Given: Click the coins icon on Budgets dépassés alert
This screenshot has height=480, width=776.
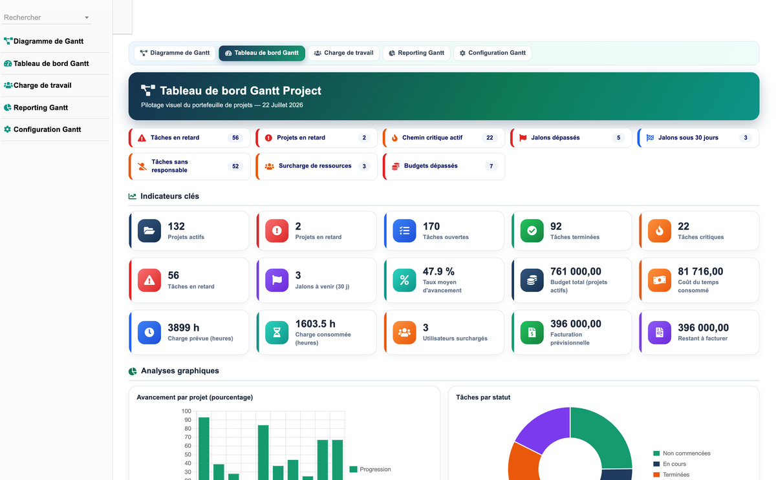Looking at the screenshot, I should 395,166.
